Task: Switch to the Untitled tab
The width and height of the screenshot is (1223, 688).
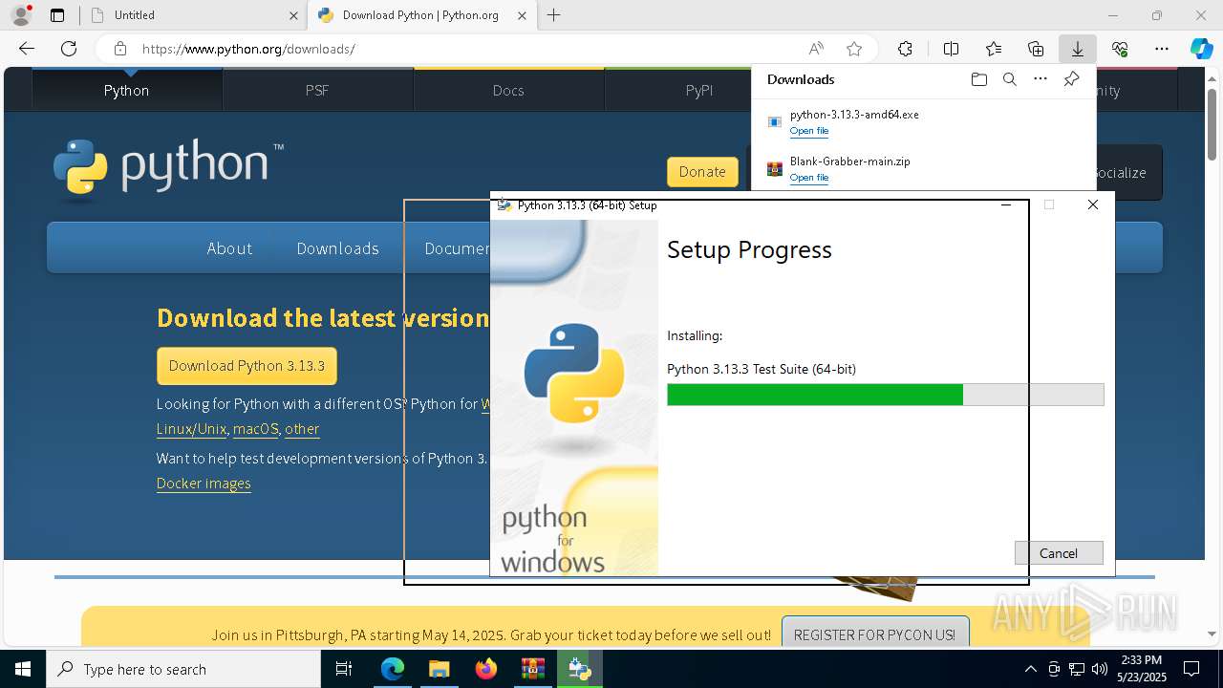Action: [x=193, y=15]
